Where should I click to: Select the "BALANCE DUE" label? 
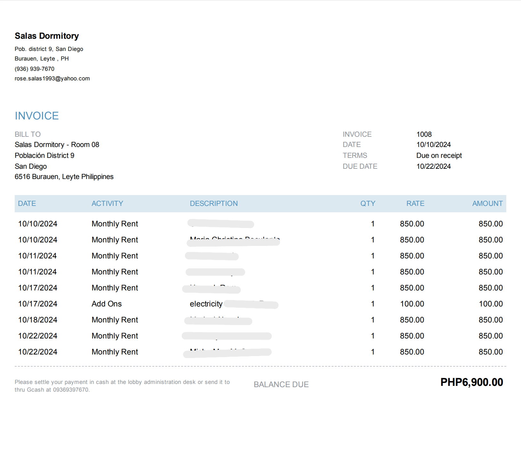[x=281, y=384]
